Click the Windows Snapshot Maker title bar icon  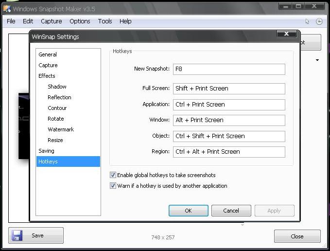click(7, 9)
